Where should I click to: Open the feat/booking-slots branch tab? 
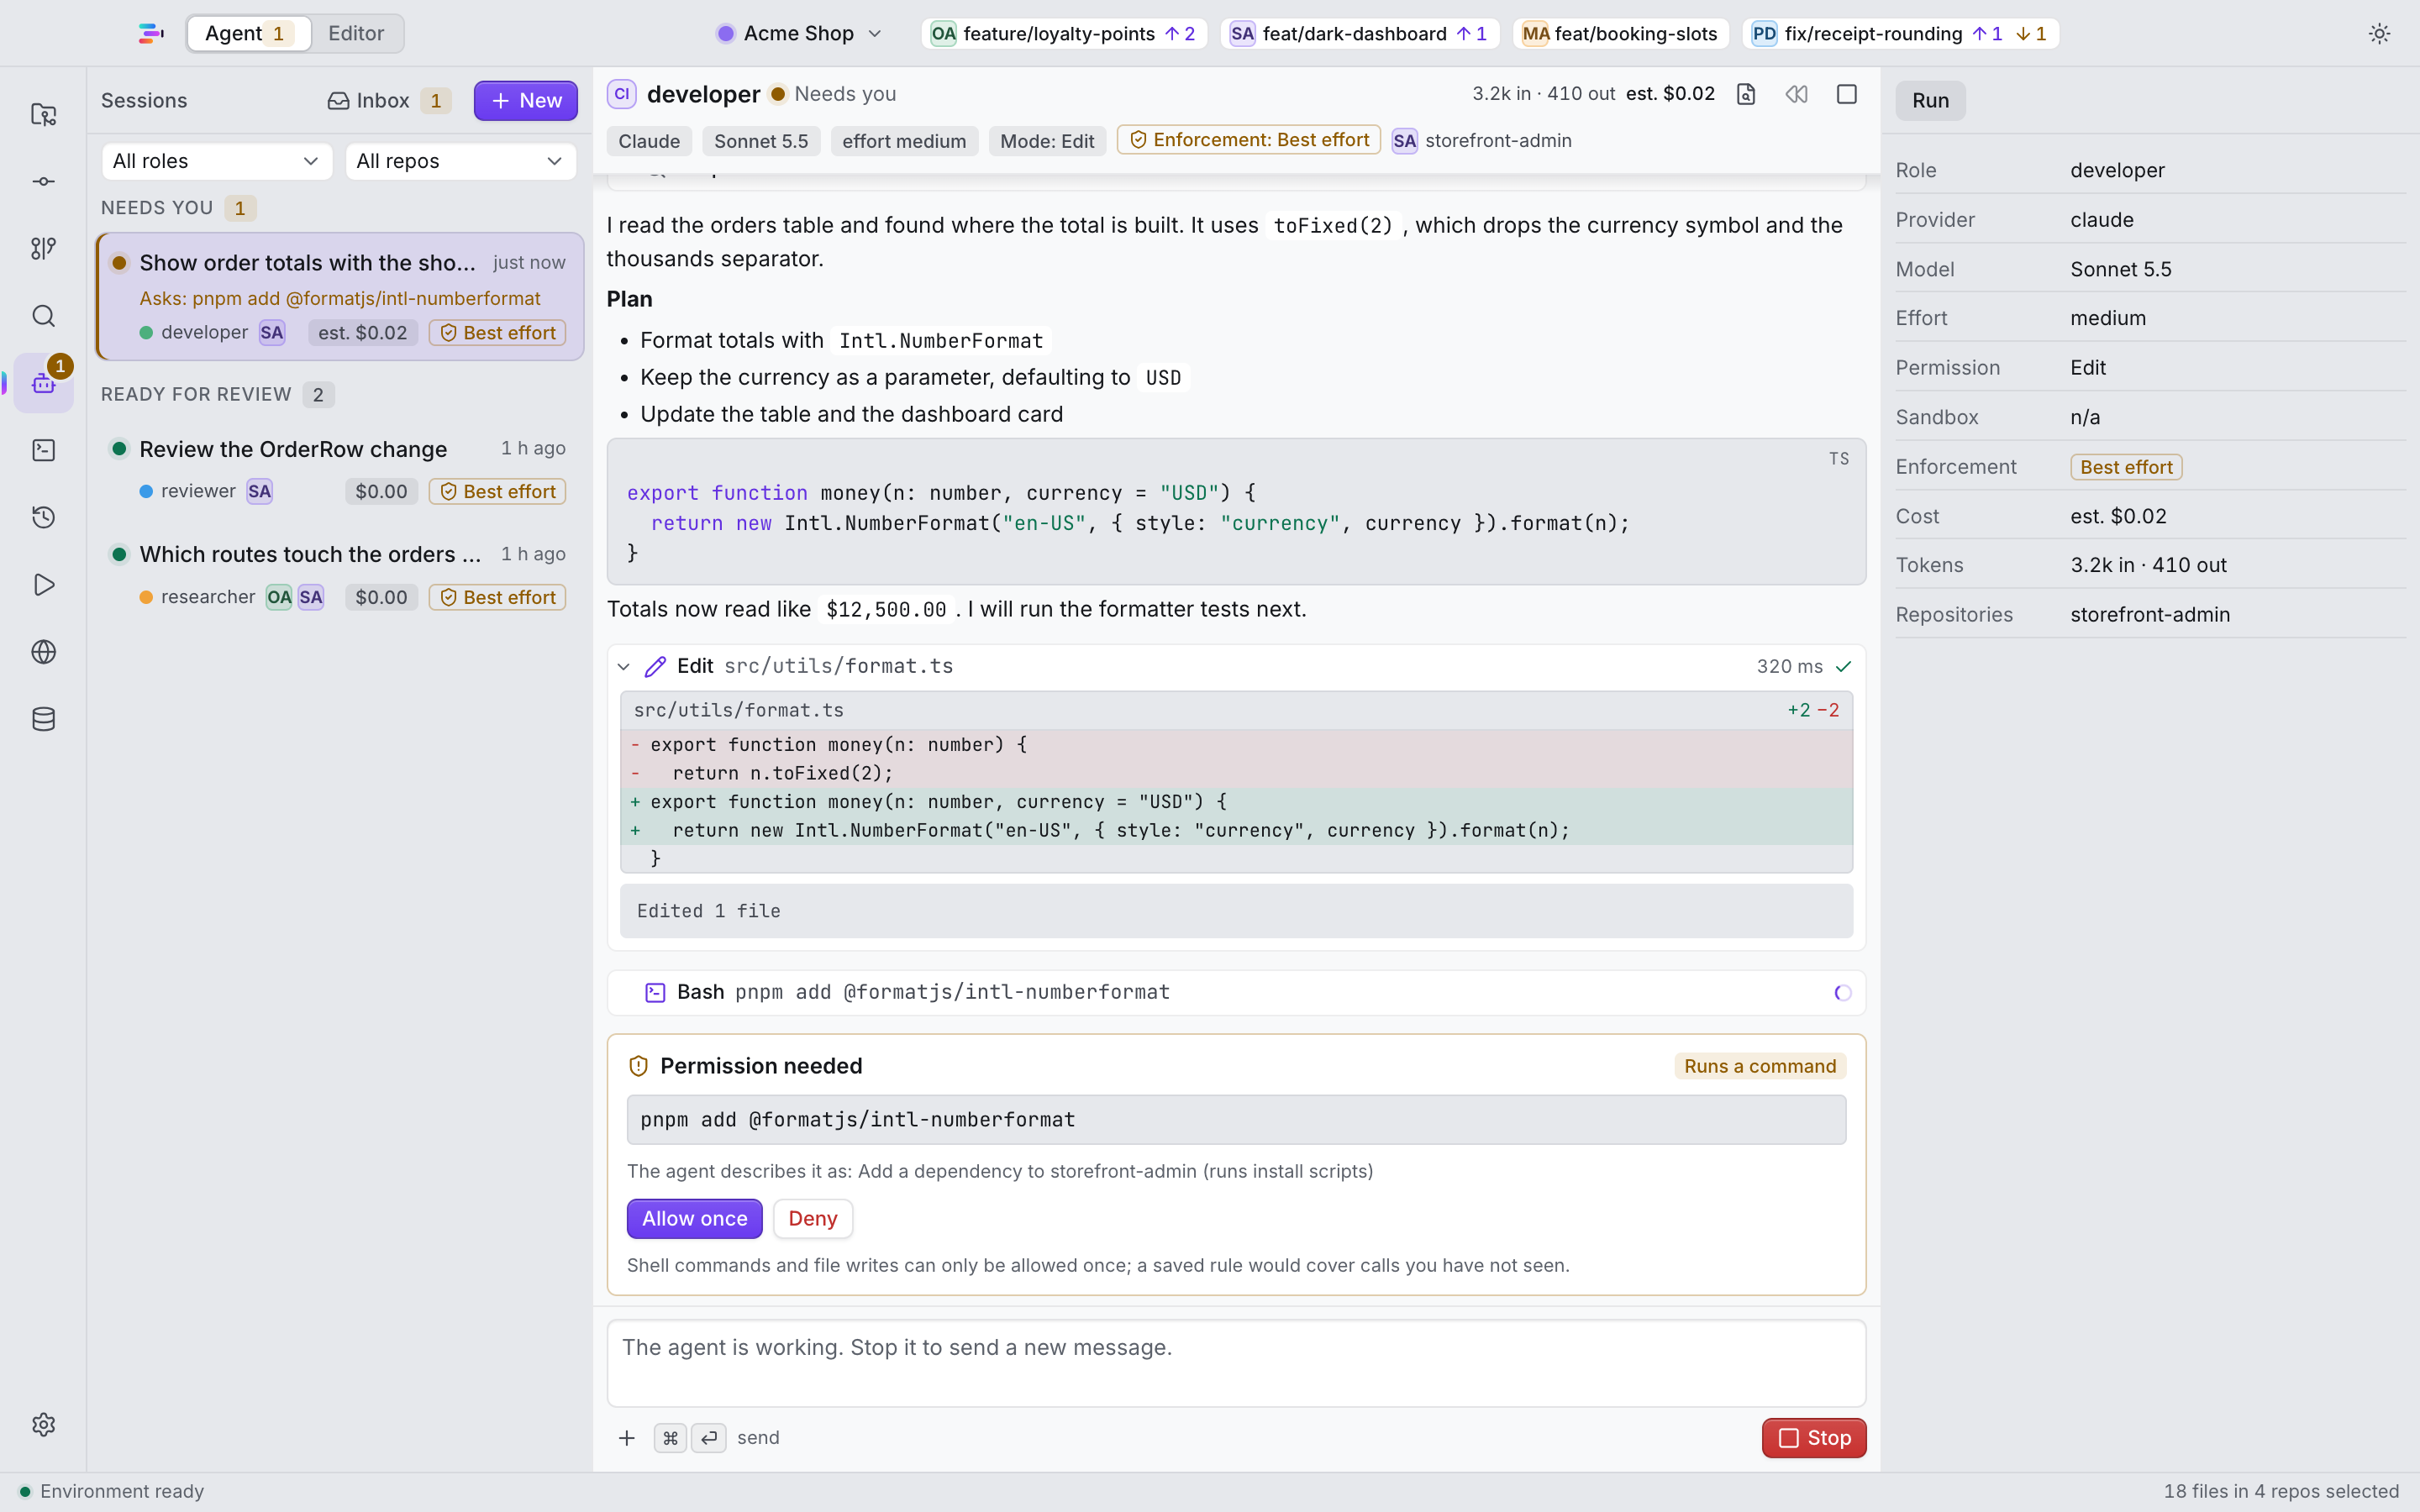click(1620, 33)
